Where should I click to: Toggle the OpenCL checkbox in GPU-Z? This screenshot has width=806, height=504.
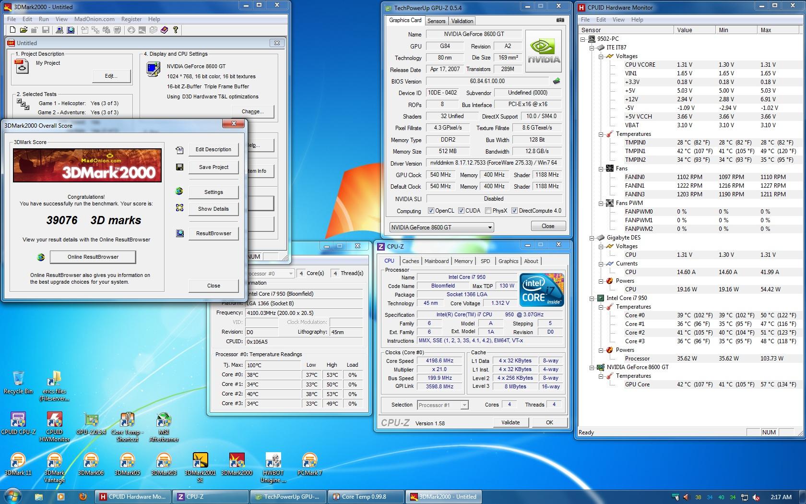(431, 211)
